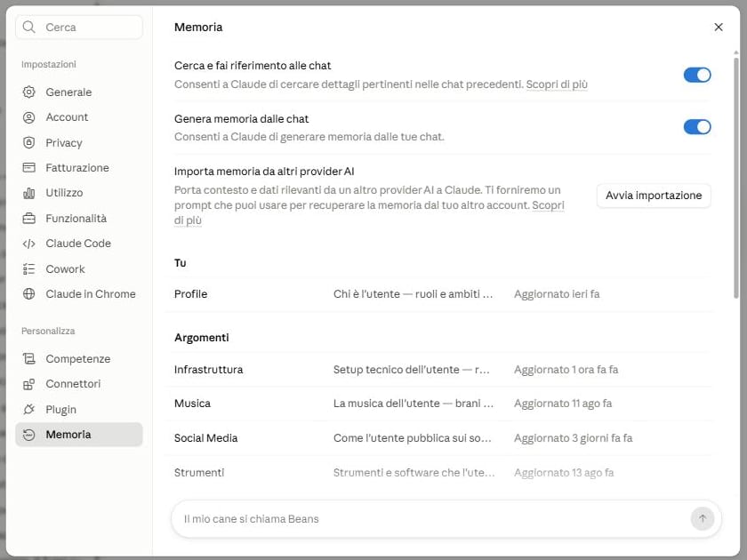Open Connettori in the Personalizza section
The width and height of the screenshot is (747, 560).
[x=79, y=384]
